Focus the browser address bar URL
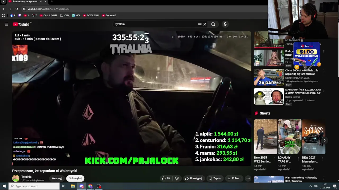 pos(48,9)
